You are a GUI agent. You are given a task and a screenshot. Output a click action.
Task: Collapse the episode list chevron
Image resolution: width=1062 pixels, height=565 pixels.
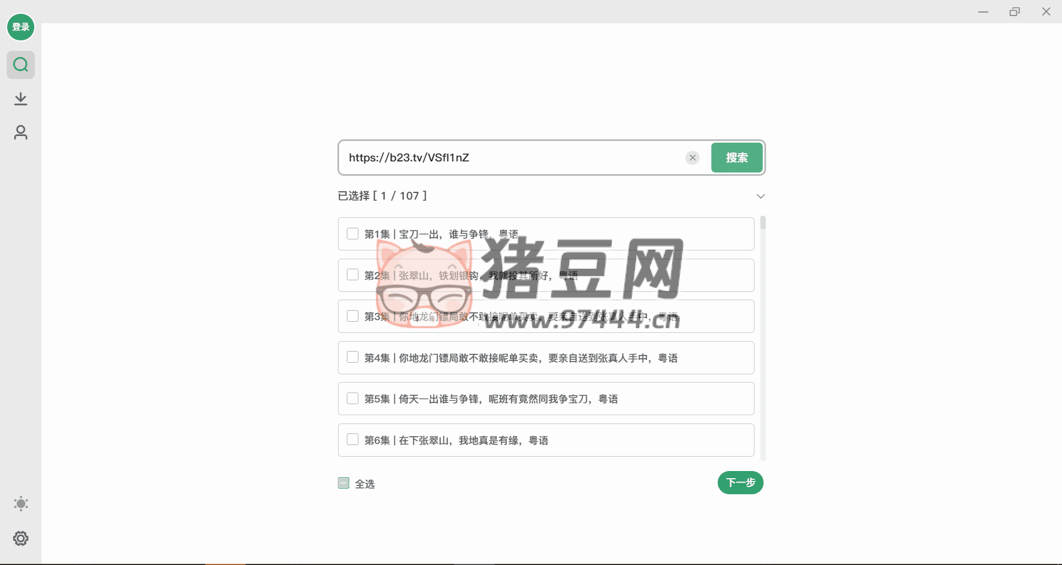[761, 196]
